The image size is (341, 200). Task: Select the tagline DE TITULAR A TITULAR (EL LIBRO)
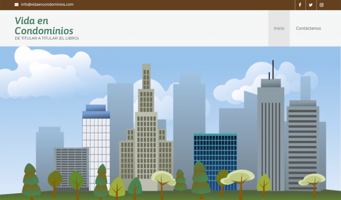47,38
